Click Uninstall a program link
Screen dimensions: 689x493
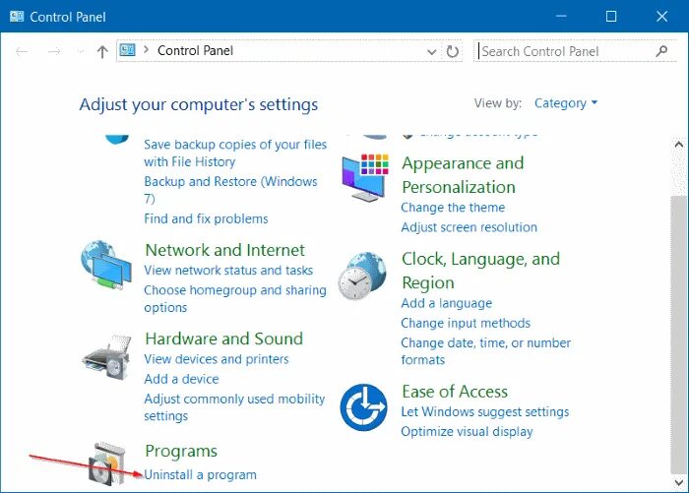[x=201, y=474]
